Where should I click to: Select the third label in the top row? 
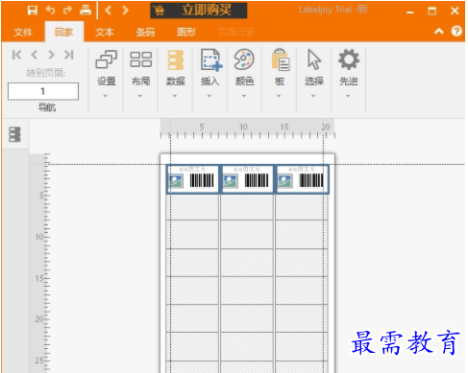[x=302, y=179]
